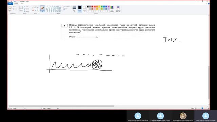Select the Pencil tool
Screen dimensions: 217x122
point(33,7)
